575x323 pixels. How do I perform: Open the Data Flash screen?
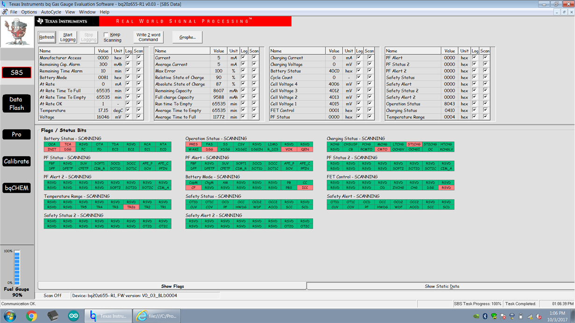pos(17,103)
